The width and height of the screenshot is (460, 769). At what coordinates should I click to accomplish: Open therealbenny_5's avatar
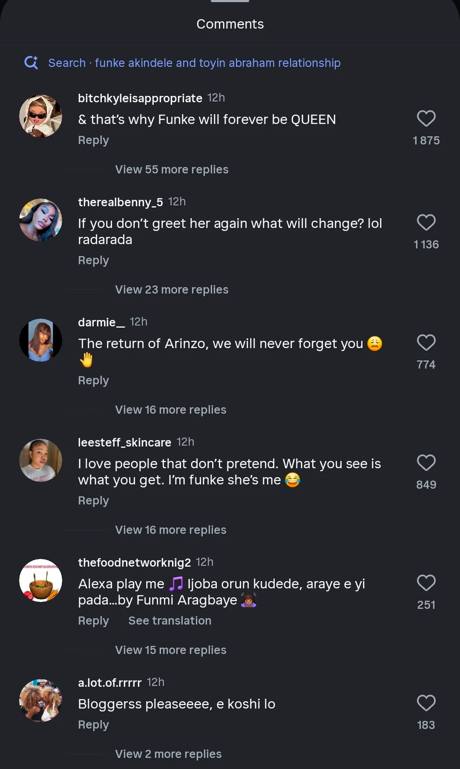[x=41, y=220]
